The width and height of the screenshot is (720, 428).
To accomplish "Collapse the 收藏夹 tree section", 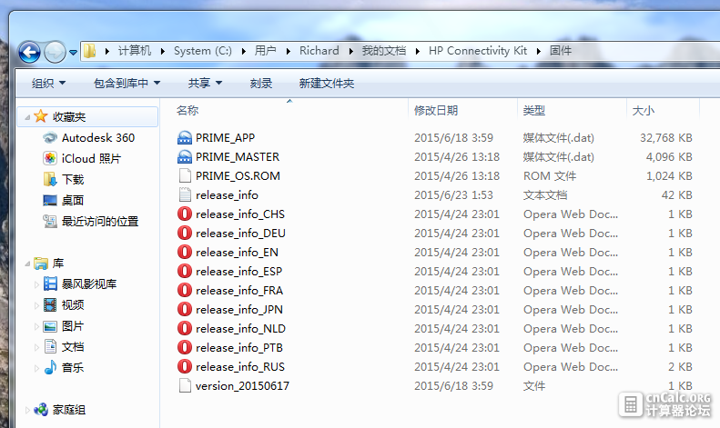I will click(x=27, y=117).
